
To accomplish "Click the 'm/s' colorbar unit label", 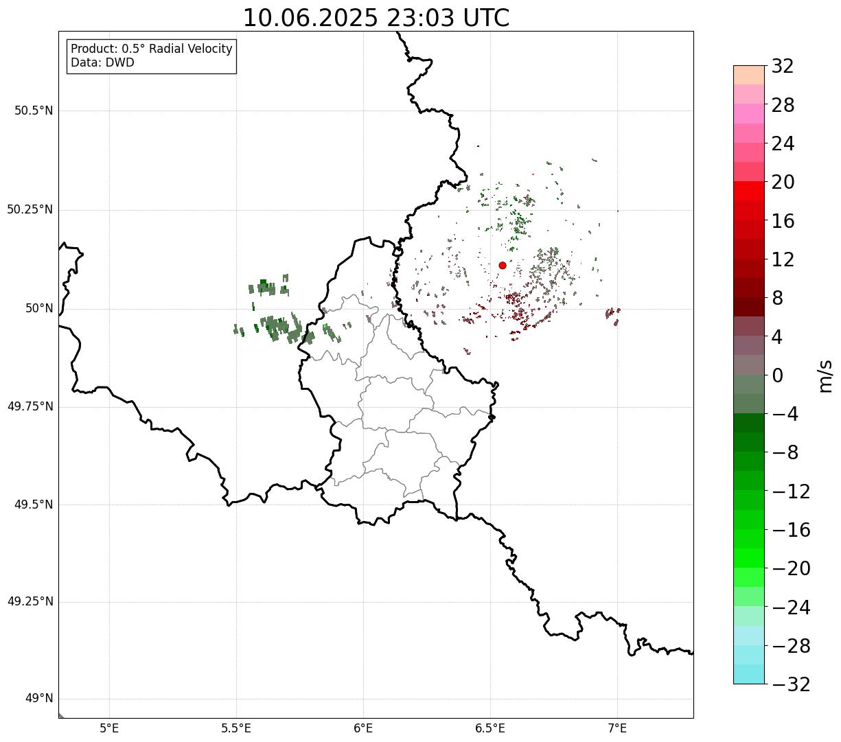I will click(825, 375).
